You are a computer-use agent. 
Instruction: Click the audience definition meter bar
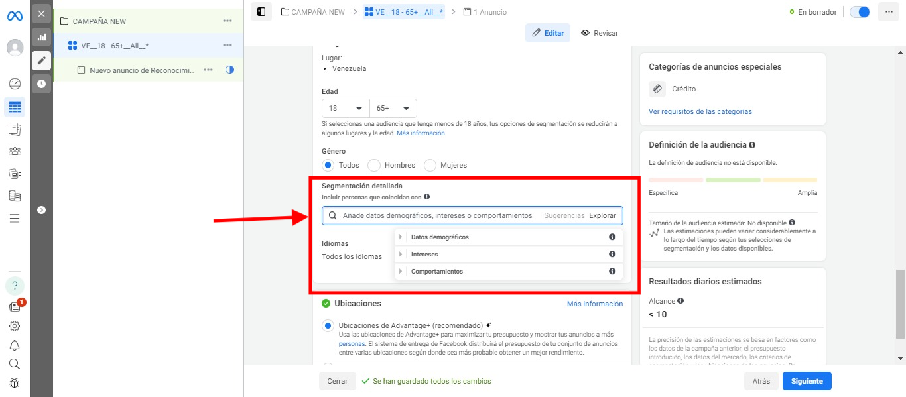pyautogui.click(x=733, y=180)
